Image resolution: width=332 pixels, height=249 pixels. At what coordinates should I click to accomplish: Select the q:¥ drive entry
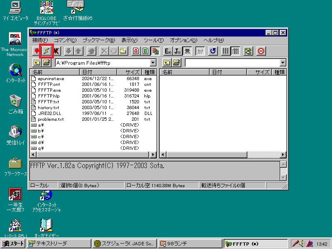[37, 148]
